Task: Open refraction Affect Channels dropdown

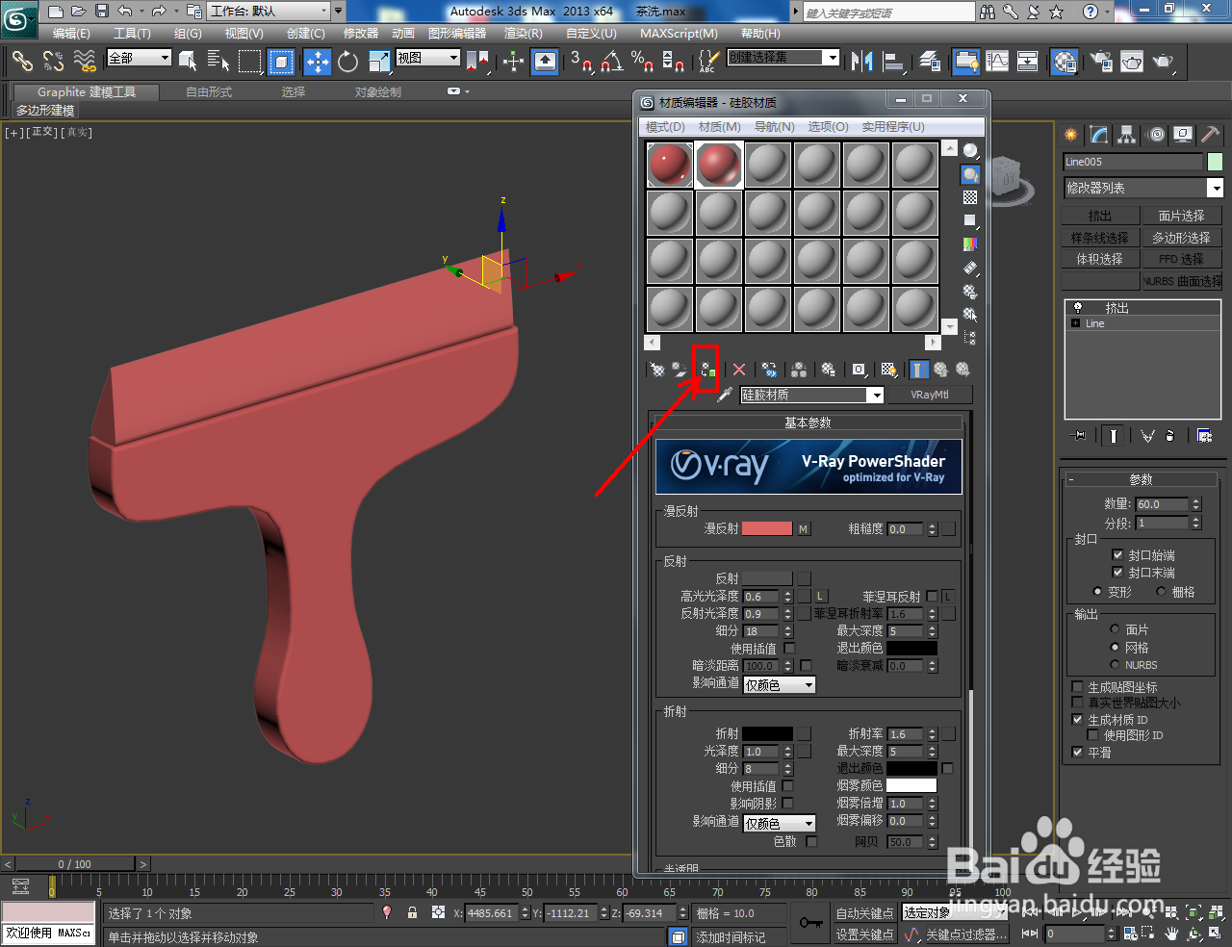Action: click(x=780, y=824)
